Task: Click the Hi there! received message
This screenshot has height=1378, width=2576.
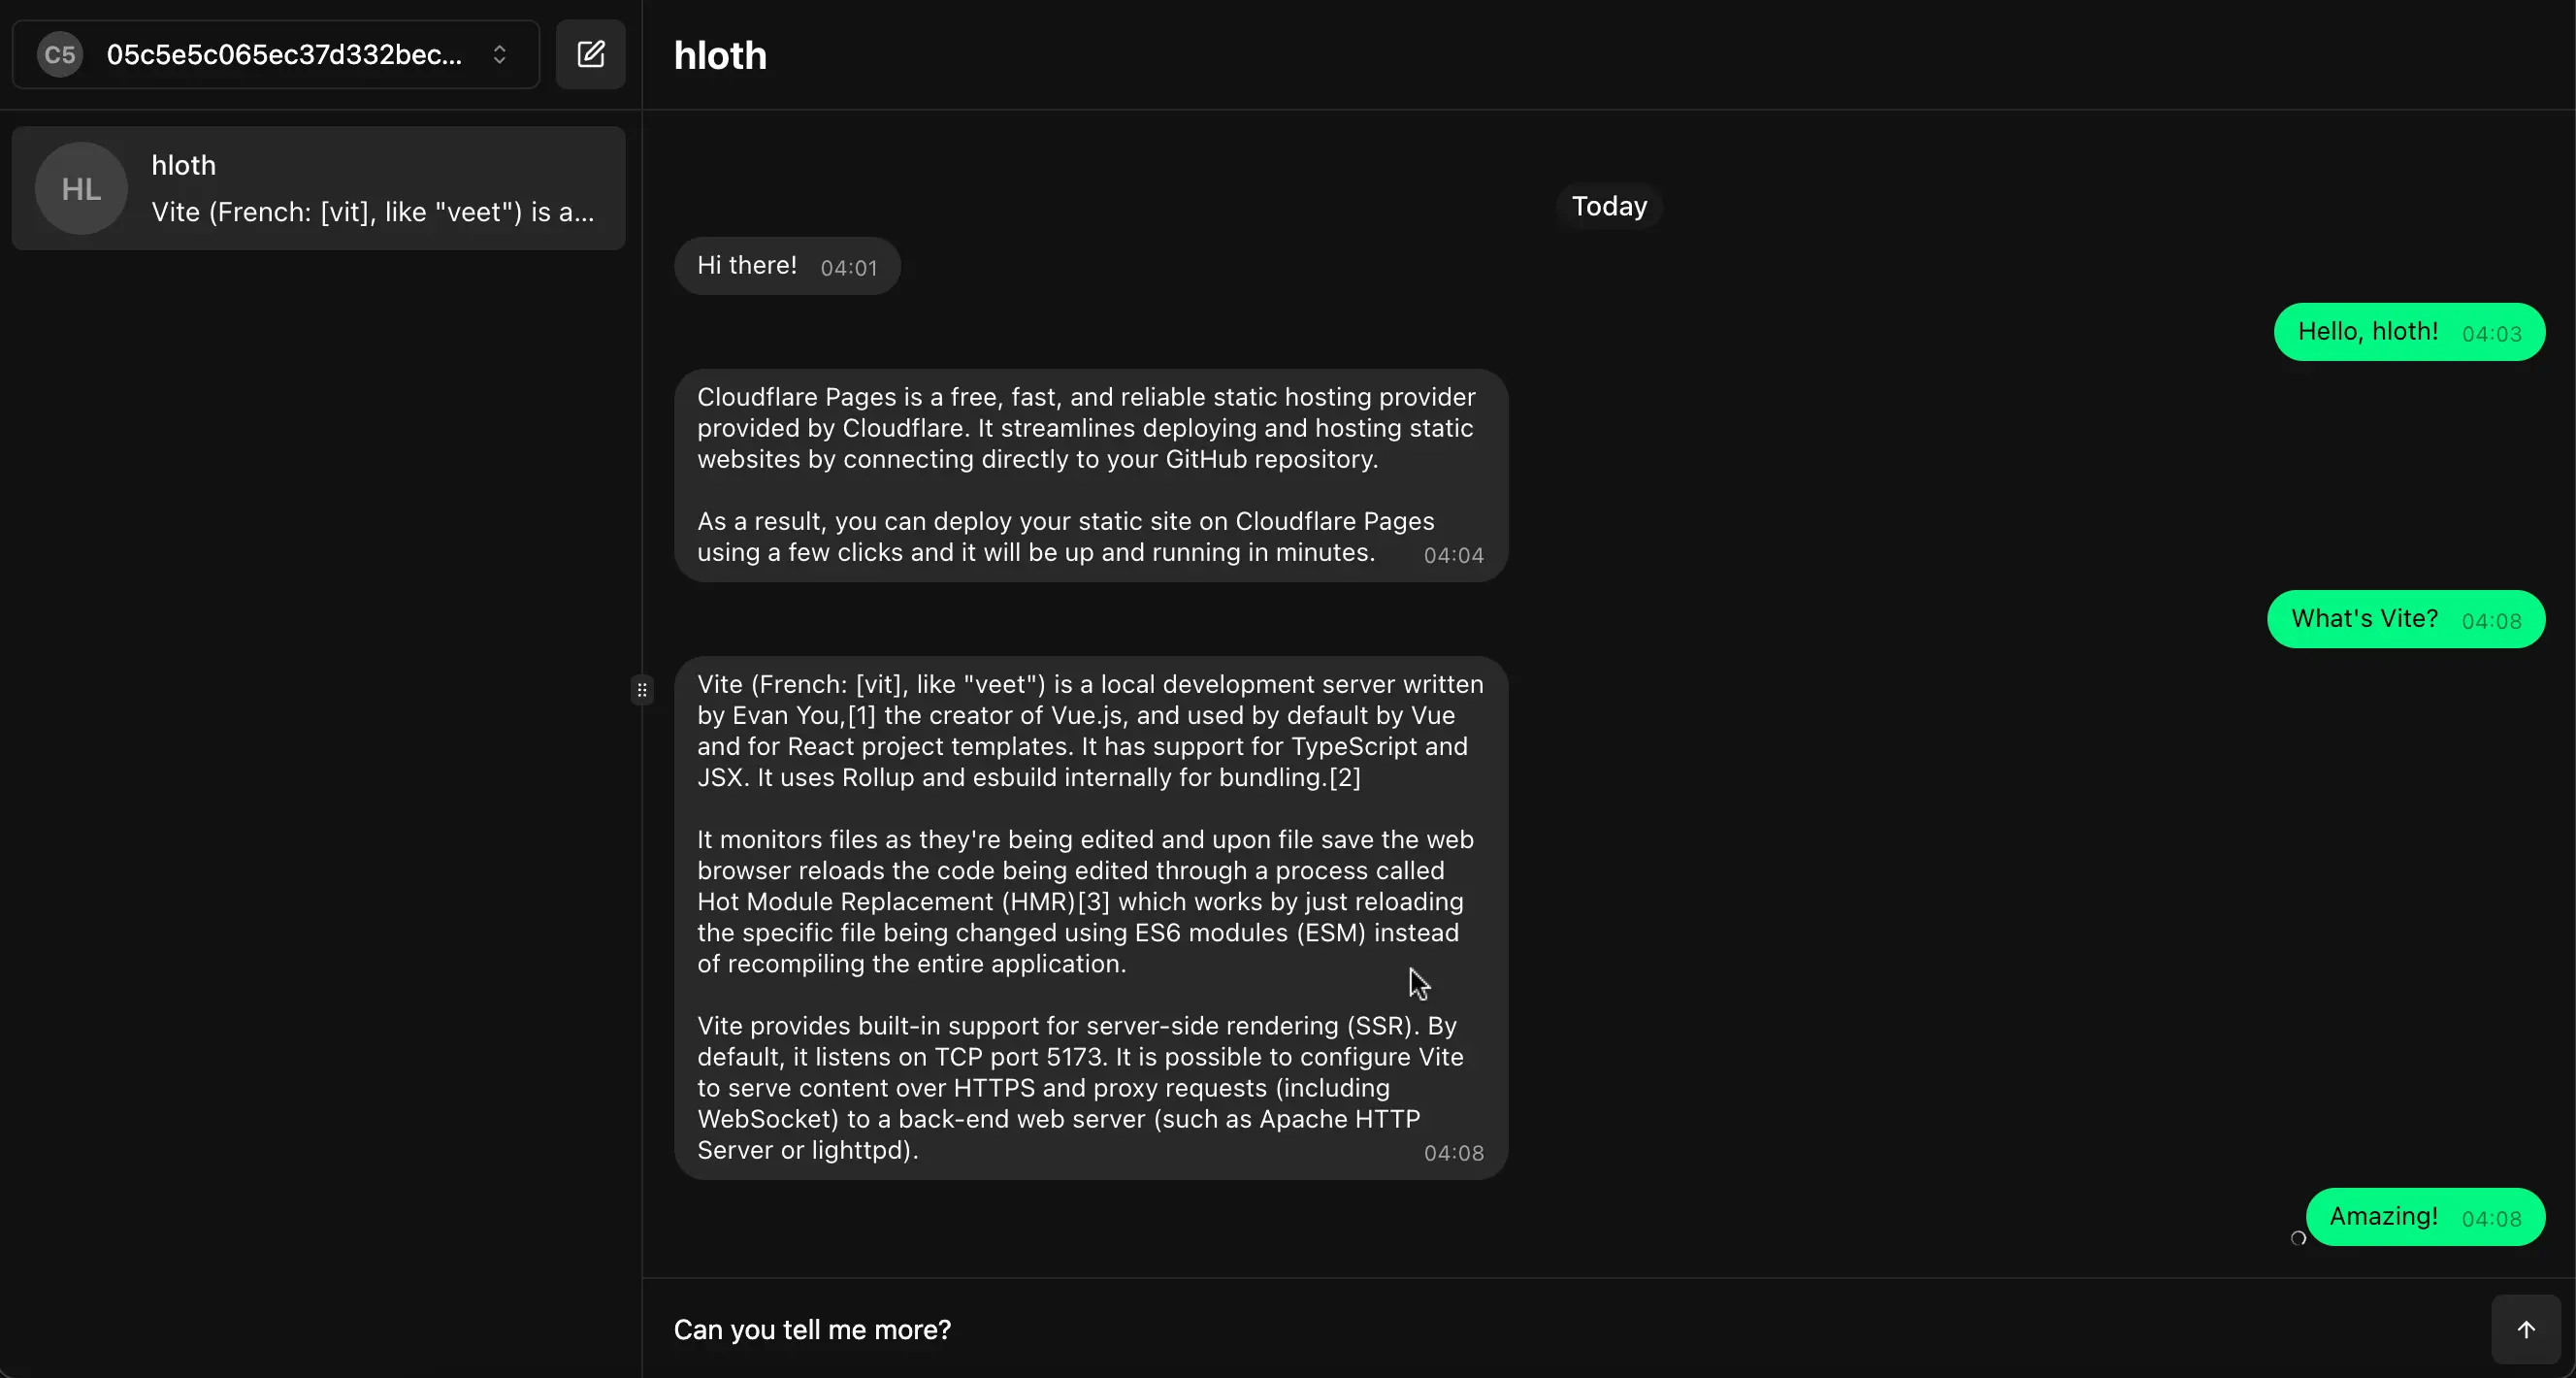Action: tap(786, 265)
